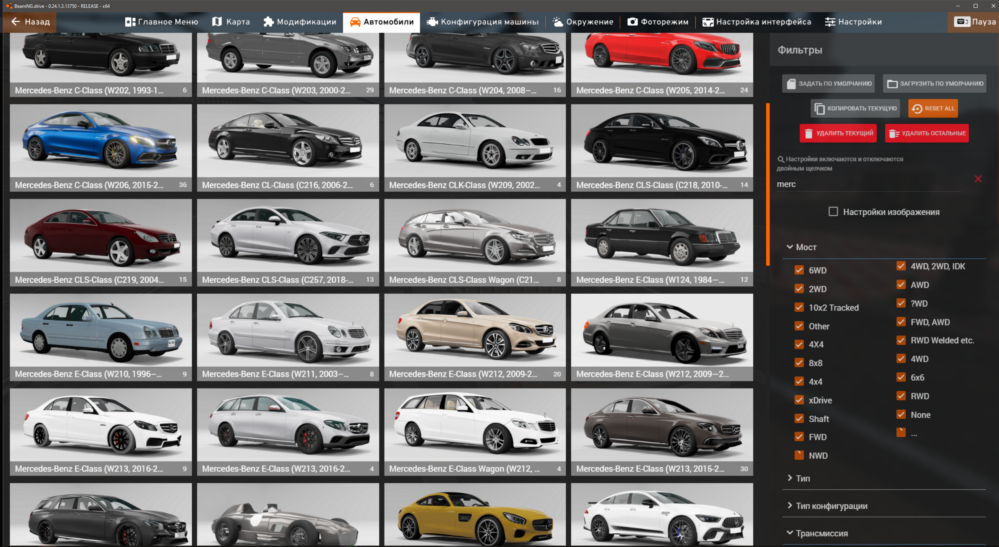Select Mercedes-Benz E-Class W210 thumbnail
Screen dimensions: 999x547
(x=101, y=337)
